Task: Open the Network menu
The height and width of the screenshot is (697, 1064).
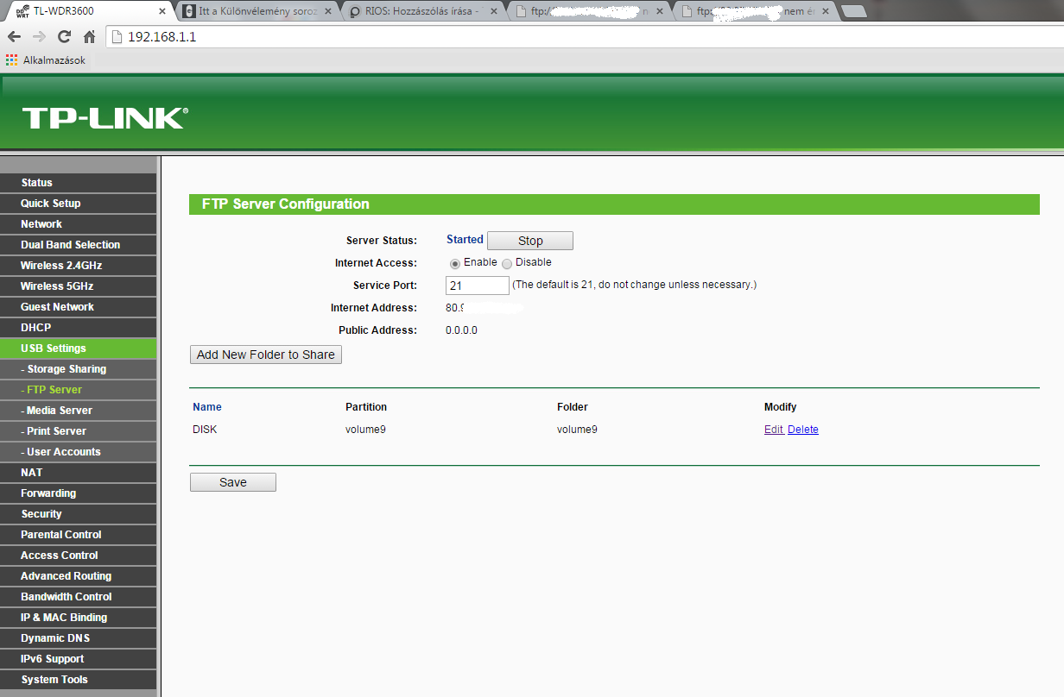Action: [79, 224]
